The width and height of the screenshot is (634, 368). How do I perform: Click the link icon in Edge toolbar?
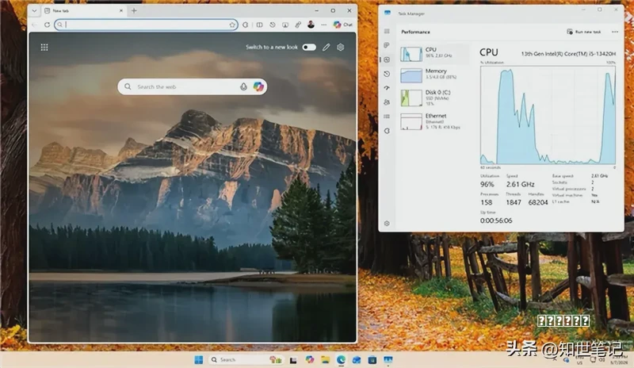click(298, 25)
